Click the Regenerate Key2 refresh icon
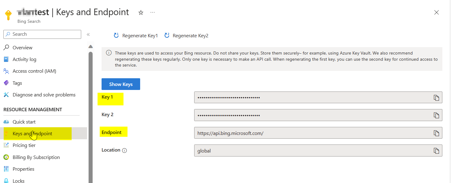The image size is (451, 183). 167,35
